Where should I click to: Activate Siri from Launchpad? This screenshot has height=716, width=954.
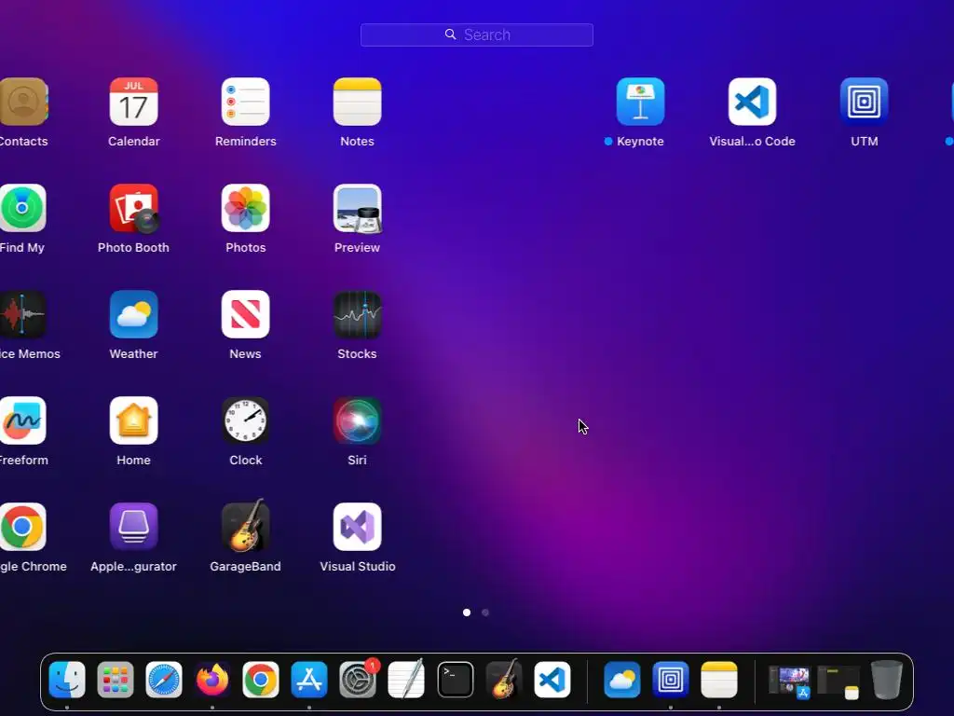click(357, 420)
